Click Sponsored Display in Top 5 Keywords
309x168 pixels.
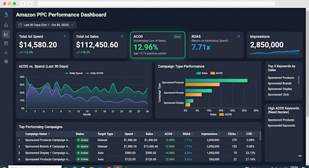coord(280,89)
